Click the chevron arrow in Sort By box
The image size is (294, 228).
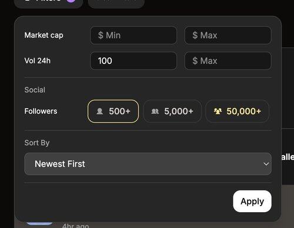266,164
